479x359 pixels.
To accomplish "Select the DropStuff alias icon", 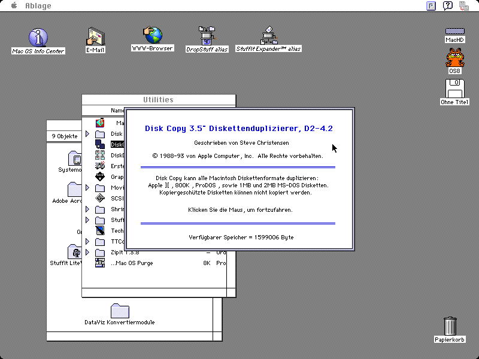I will click(x=207, y=36).
